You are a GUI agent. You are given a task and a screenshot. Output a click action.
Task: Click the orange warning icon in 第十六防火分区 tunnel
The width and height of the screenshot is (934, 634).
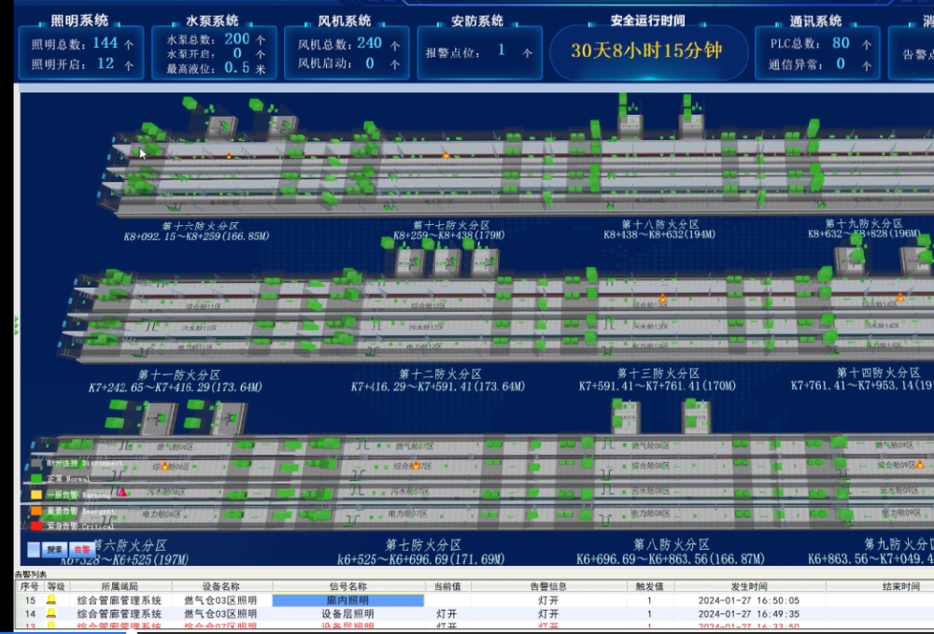pos(228,156)
